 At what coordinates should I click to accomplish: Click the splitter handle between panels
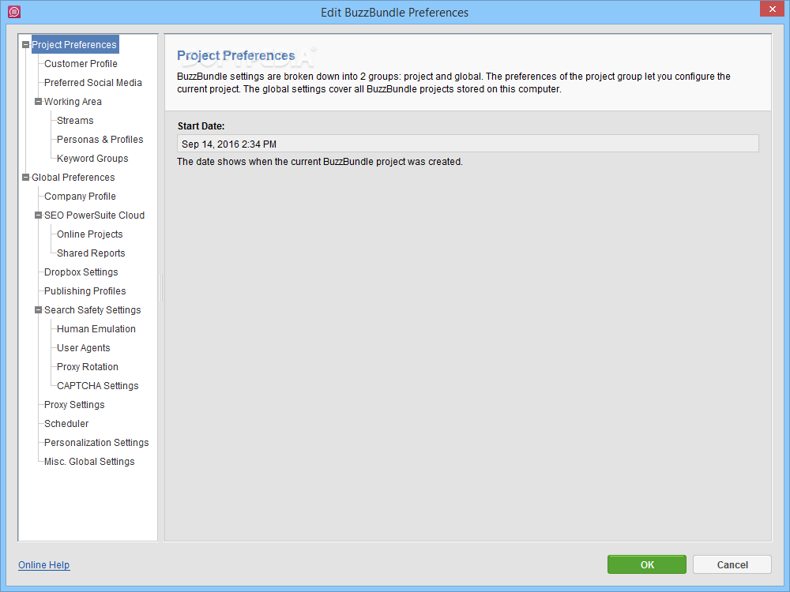[x=161, y=287]
